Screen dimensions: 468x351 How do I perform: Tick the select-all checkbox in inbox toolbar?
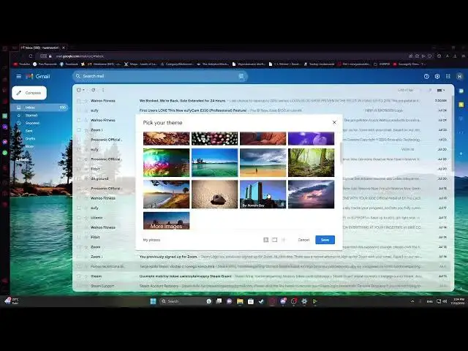(79, 90)
